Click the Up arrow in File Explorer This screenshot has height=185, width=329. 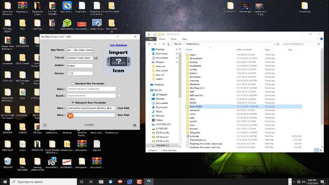163,44
